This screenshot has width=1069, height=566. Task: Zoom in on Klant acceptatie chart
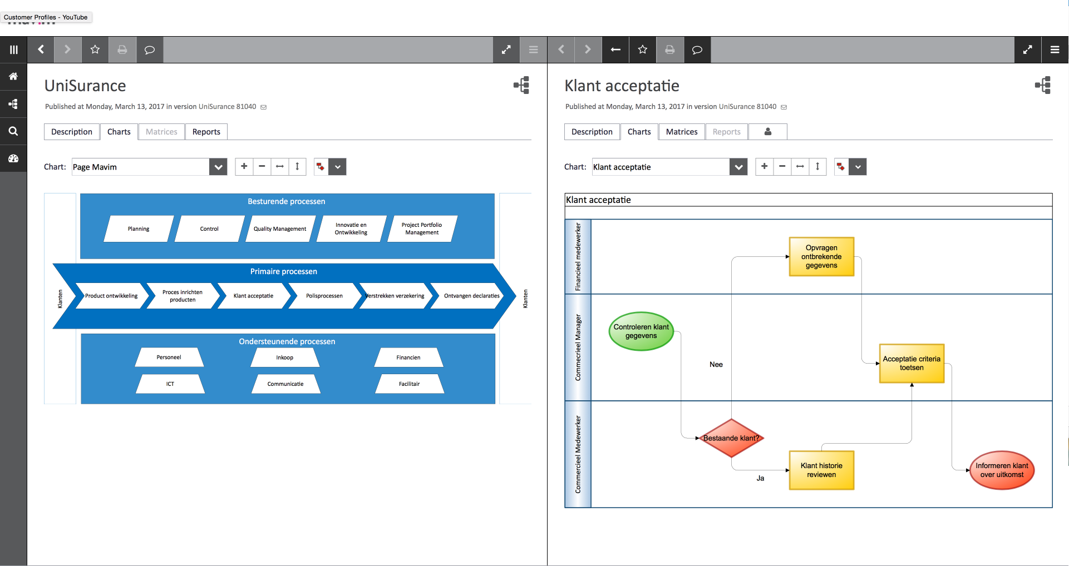tap(765, 167)
